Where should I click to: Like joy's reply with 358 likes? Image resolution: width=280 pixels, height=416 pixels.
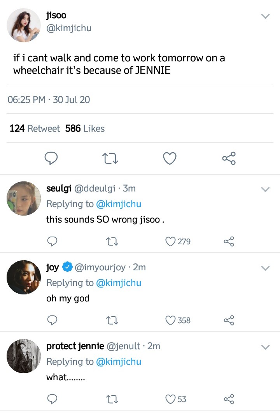point(170,320)
